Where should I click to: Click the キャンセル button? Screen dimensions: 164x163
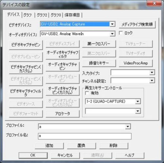coord(65,155)
